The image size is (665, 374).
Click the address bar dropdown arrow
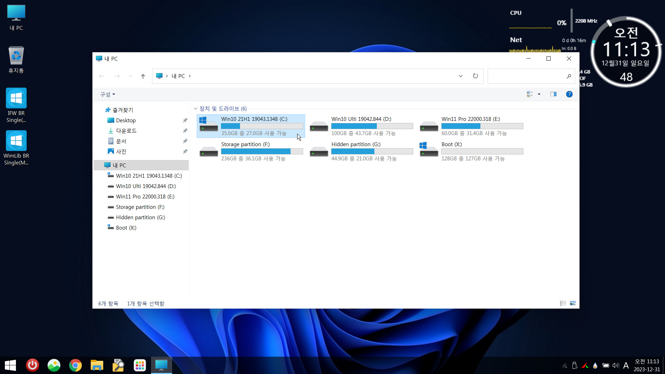coord(461,76)
